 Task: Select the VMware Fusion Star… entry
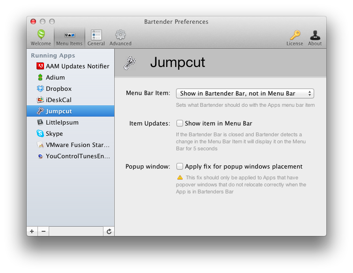(71, 145)
